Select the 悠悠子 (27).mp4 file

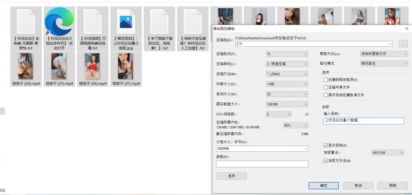(x=126, y=69)
